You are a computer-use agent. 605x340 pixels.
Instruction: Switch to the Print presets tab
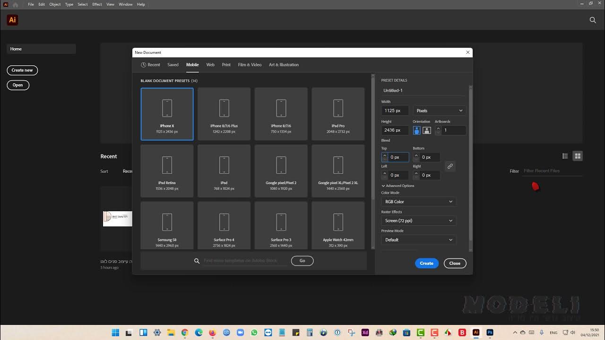(x=226, y=65)
